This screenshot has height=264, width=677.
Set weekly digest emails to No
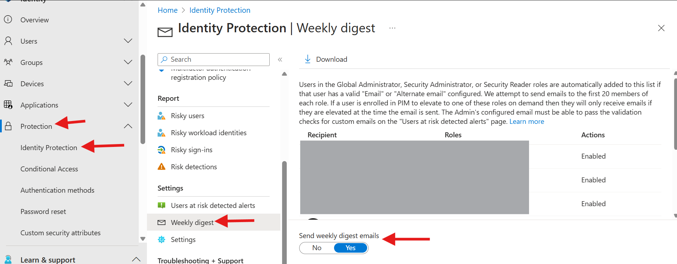[x=317, y=248]
